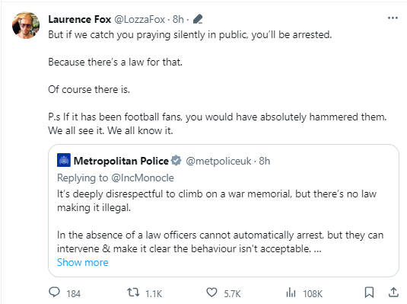Click the 8h timestamp on Fox's post
The height and width of the screenshot is (304, 407).
click(x=178, y=20)
